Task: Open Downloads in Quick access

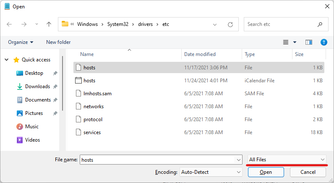Action: click(37, 86)
